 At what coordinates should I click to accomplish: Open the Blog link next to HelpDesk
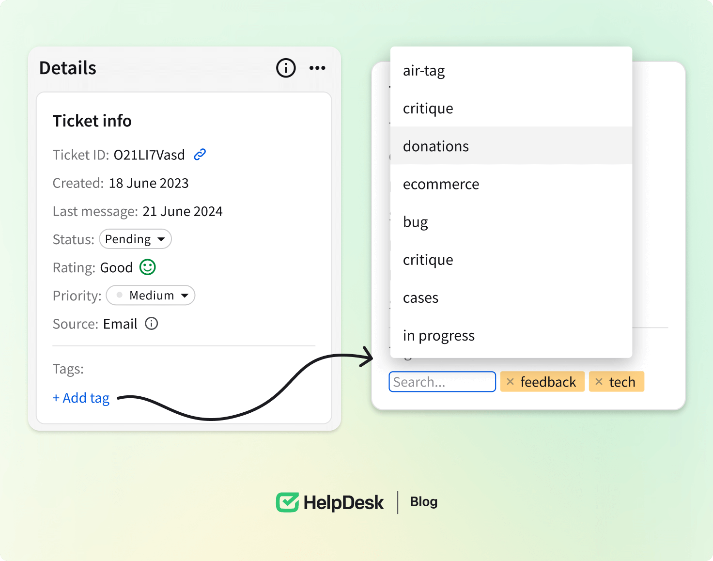[423, 502]
